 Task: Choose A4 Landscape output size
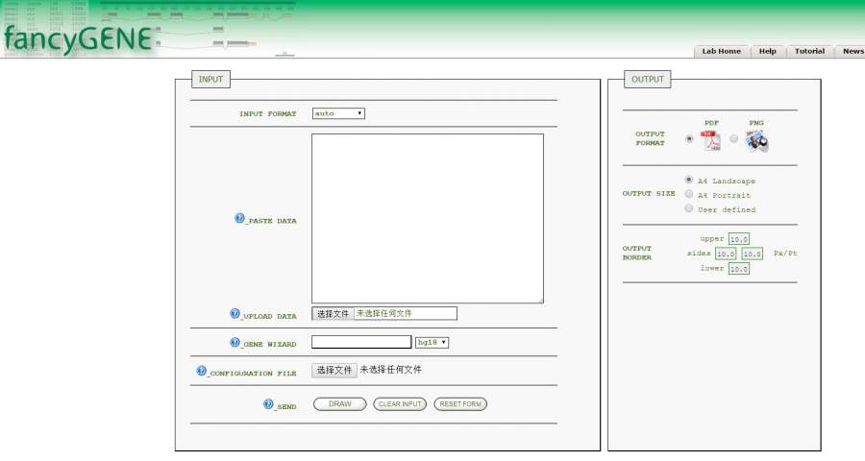688,180
